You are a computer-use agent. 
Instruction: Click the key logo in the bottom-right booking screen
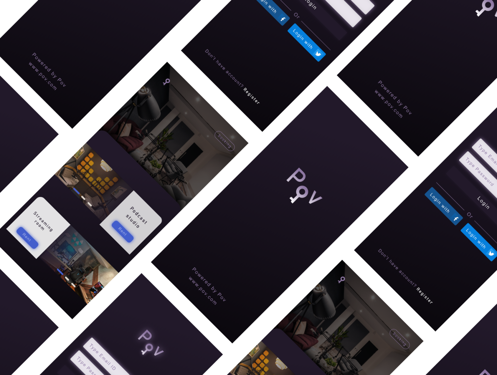point(341,280)
